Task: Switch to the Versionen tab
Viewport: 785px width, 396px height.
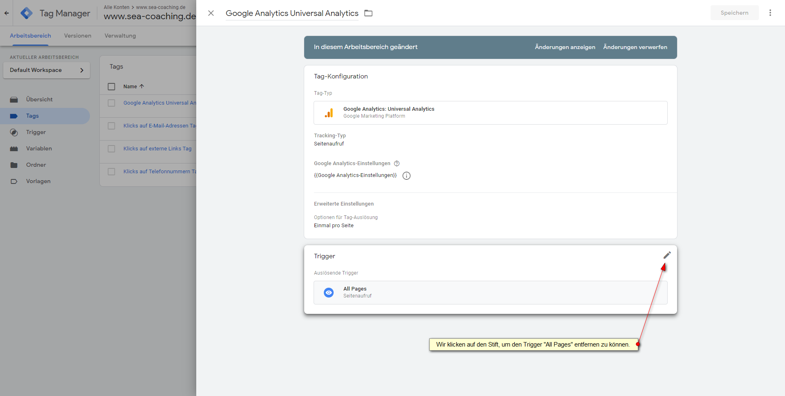Action: [x=78, y=36]
